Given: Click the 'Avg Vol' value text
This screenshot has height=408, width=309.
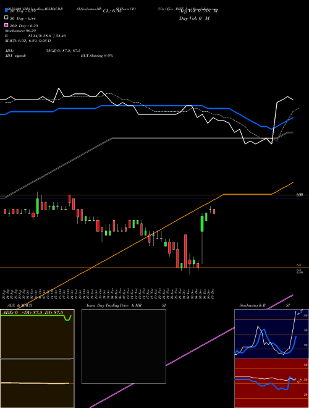Looking at the screenshot, I should (x=199, y=11).
